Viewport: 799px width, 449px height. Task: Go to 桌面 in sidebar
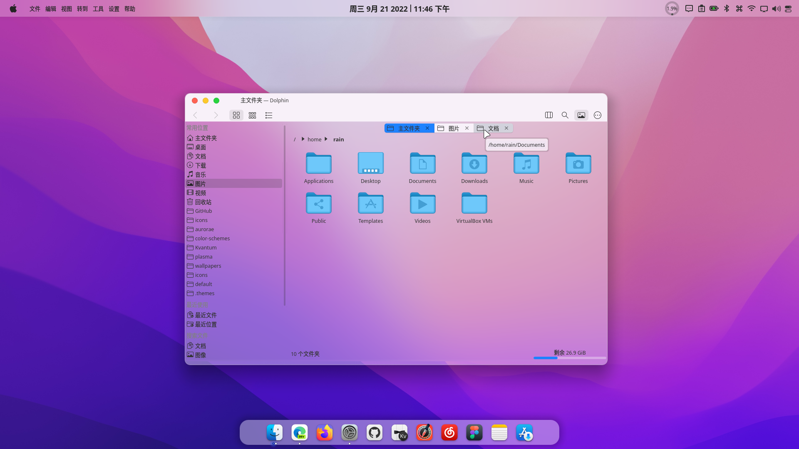pos(234,147)
